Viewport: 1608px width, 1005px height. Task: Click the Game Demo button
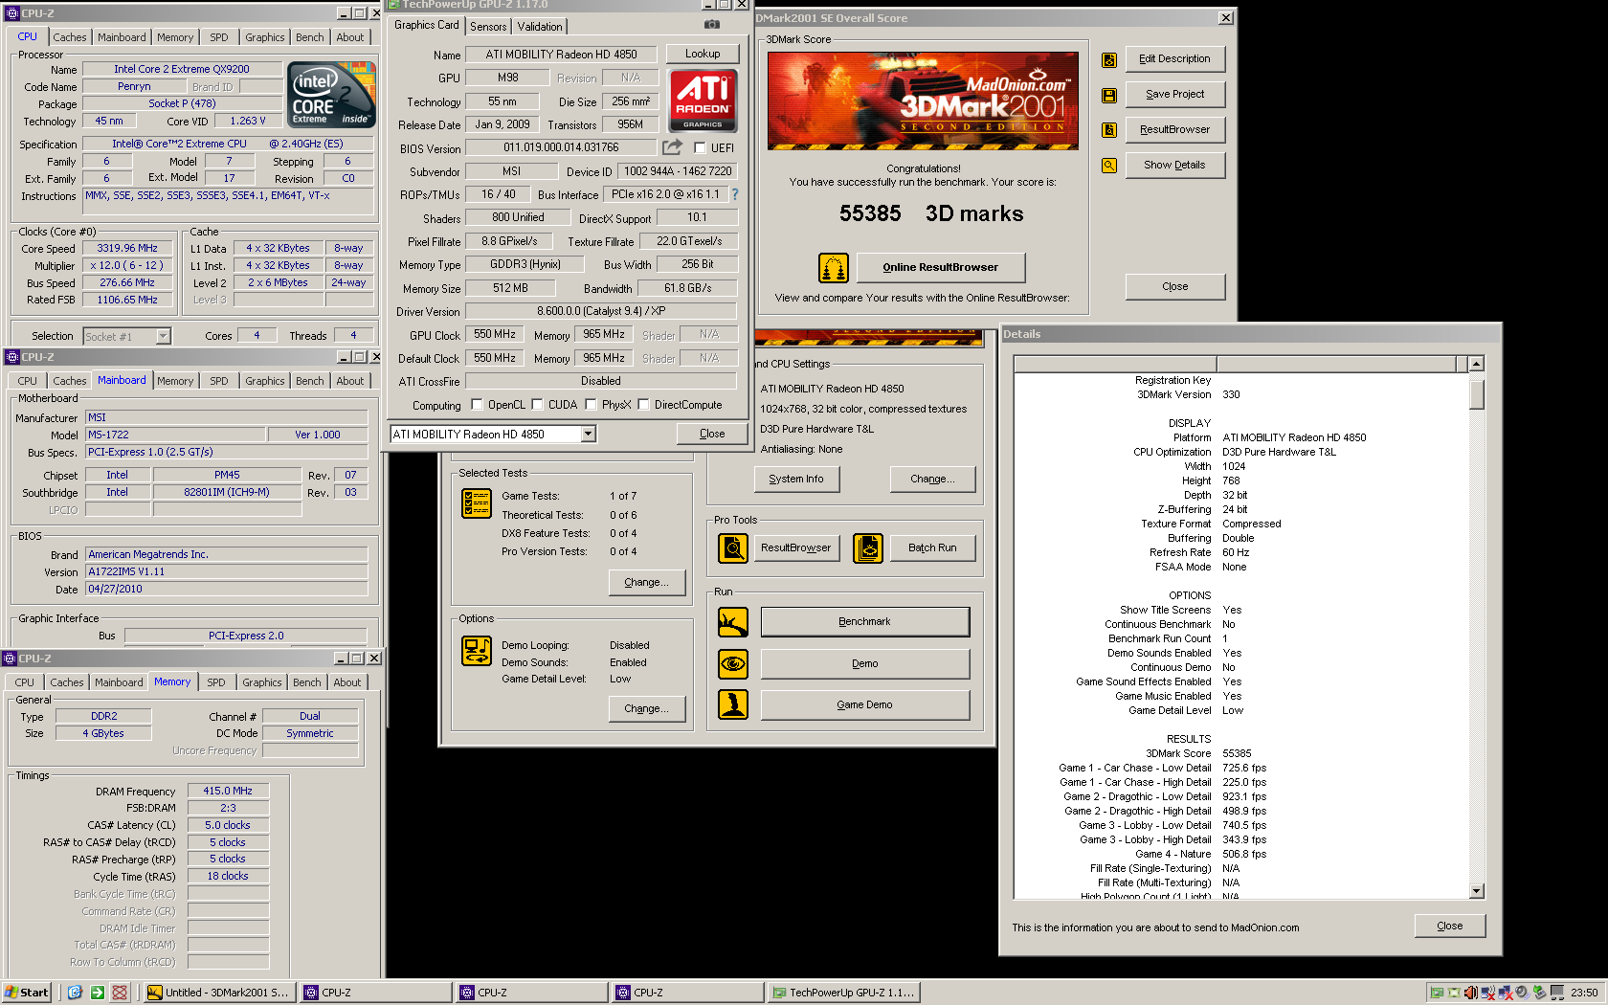pyautogui.click(x=864, y=704)
